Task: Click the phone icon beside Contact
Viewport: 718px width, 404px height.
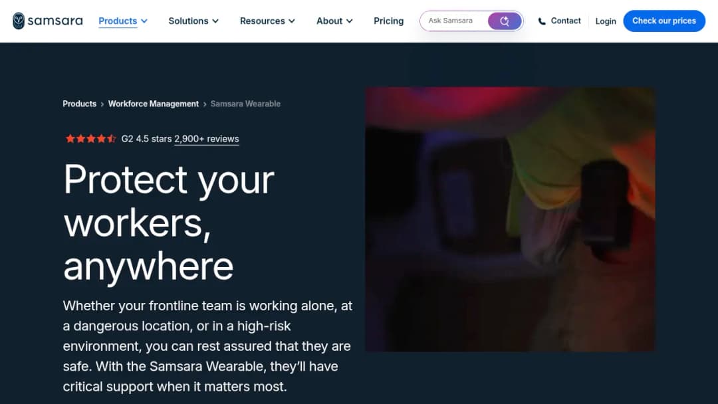Action: [542, 21]
